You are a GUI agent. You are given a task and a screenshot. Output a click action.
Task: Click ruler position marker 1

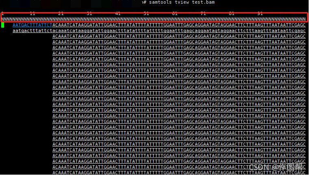click(2, 13)
